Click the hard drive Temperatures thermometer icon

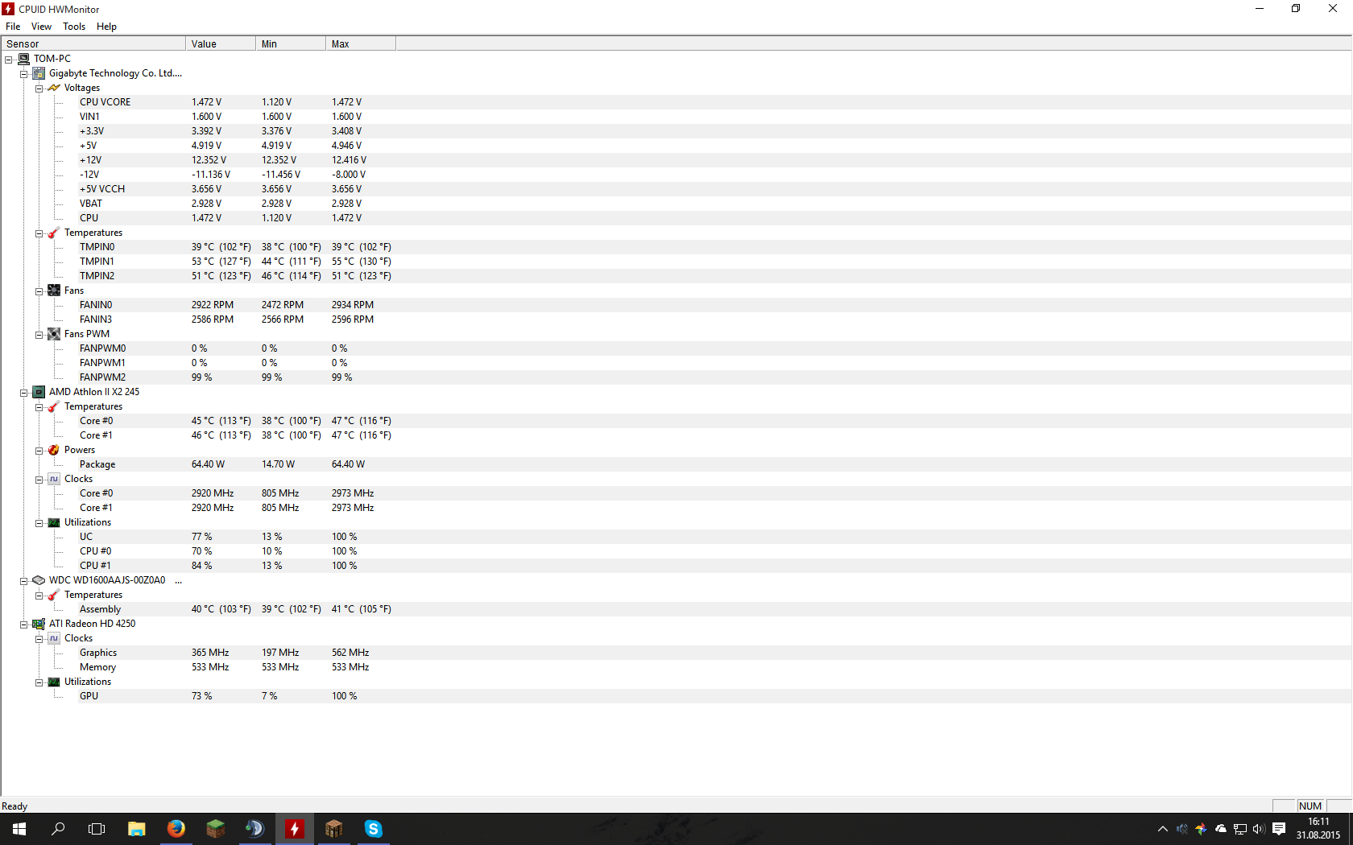tap(54, 595)
